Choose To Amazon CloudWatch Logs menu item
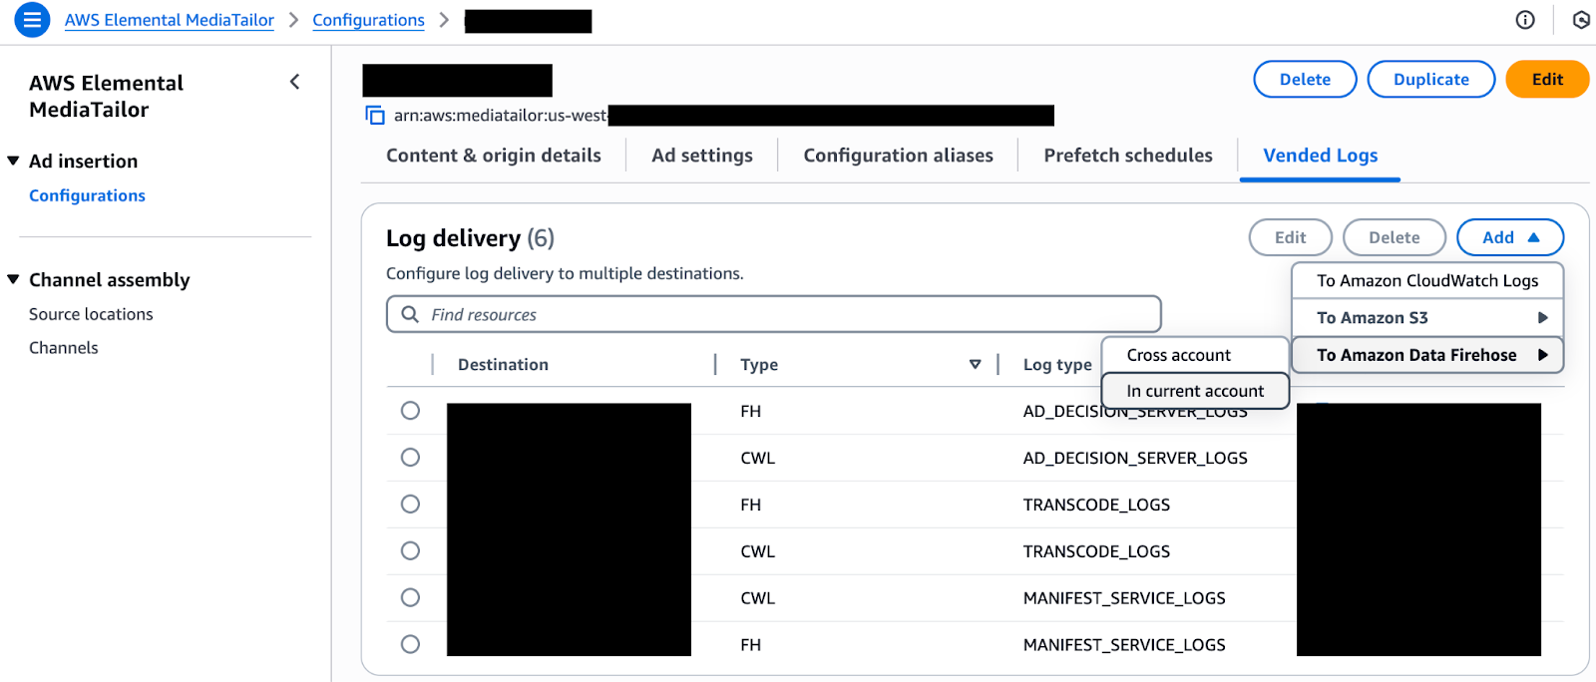 (x=1427, y=281)
